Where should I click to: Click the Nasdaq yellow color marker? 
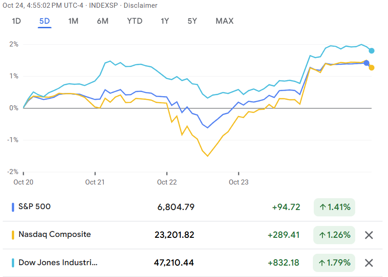pos(13,235)
